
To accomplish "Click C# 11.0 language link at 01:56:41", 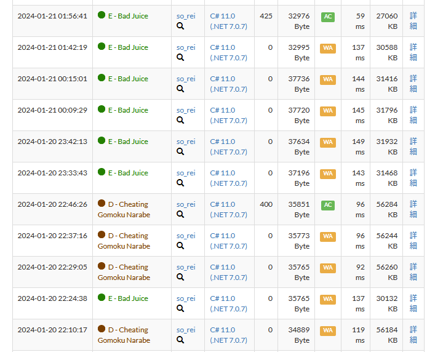I will point(228,22).
